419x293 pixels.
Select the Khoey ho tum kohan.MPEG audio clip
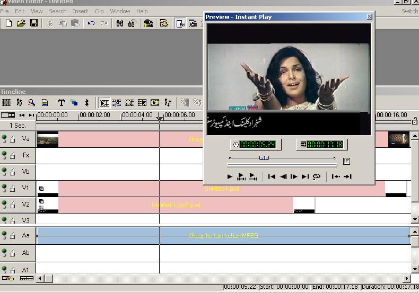click(x=223, y=236)
